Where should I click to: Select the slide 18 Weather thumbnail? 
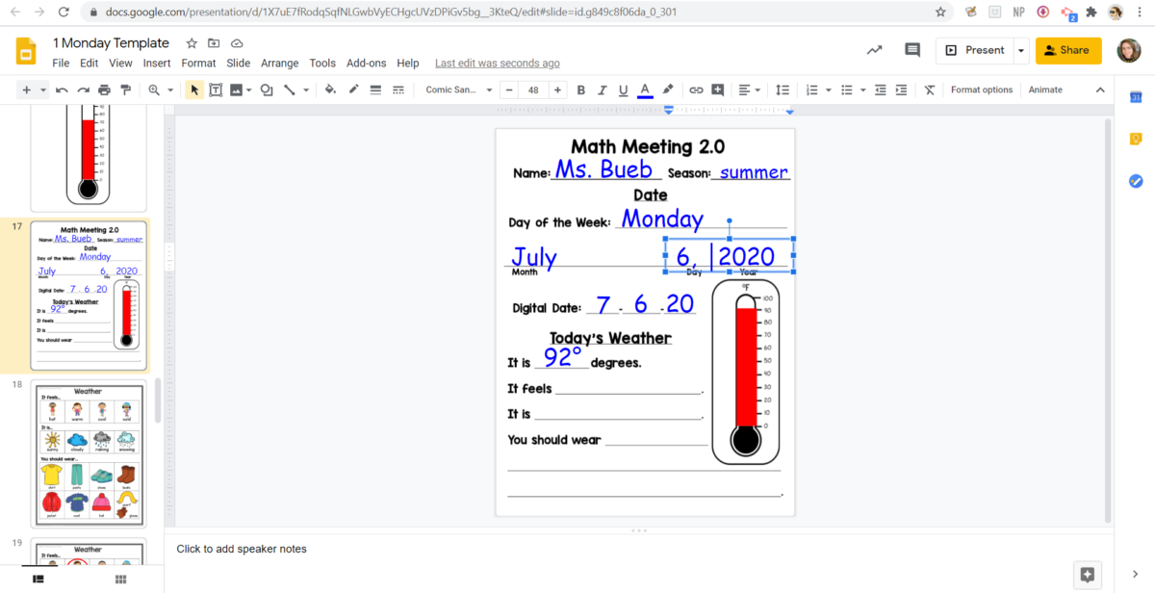coord(89,452)
